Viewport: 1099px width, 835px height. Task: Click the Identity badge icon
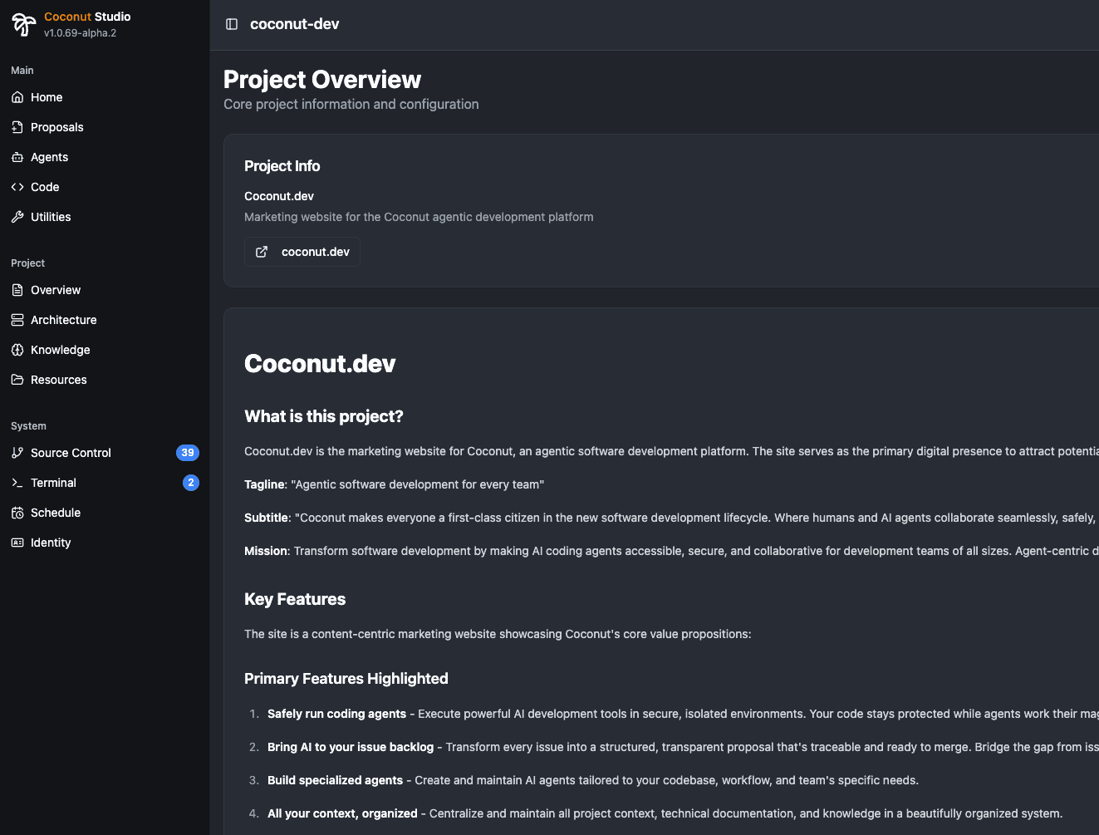pyautogui.click(x=17, y=542)
